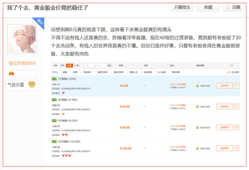The height and width of the screenshot is (170, 249).
Task: Click the single heart credit rating of 1万铜钱 listing
Action: click(63, 93)
